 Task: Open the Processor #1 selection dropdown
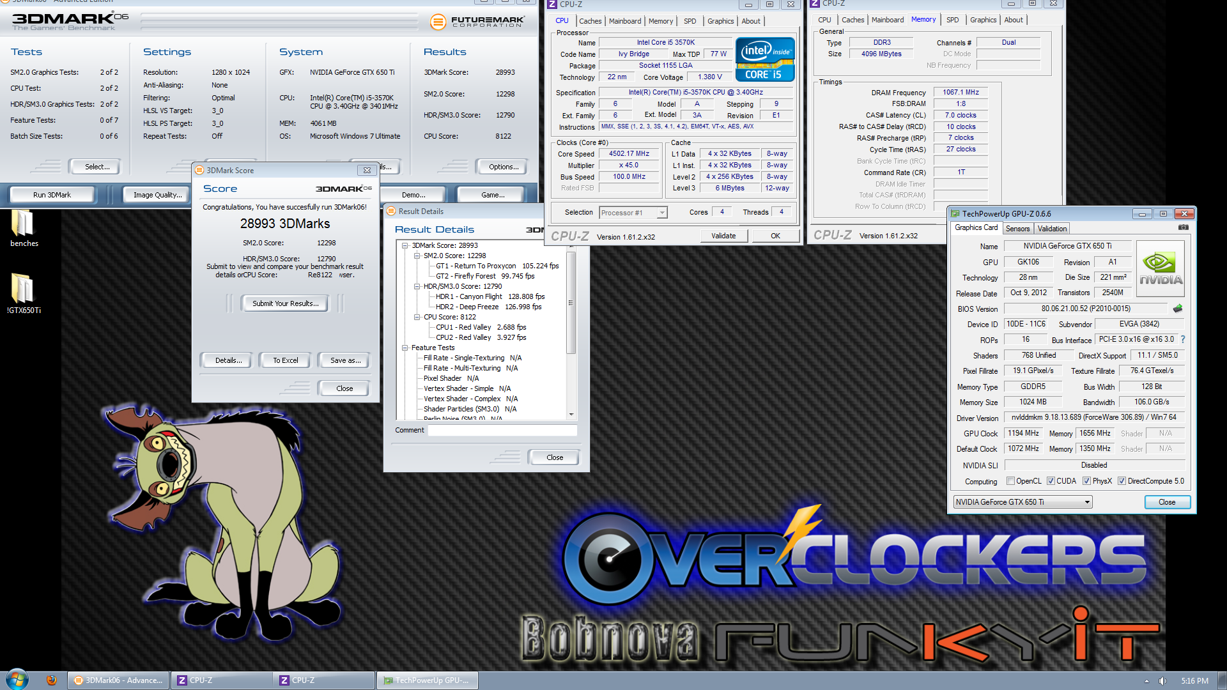point(633,213)
